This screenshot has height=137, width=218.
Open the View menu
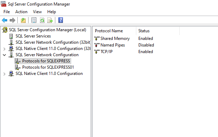coord(37,12)
